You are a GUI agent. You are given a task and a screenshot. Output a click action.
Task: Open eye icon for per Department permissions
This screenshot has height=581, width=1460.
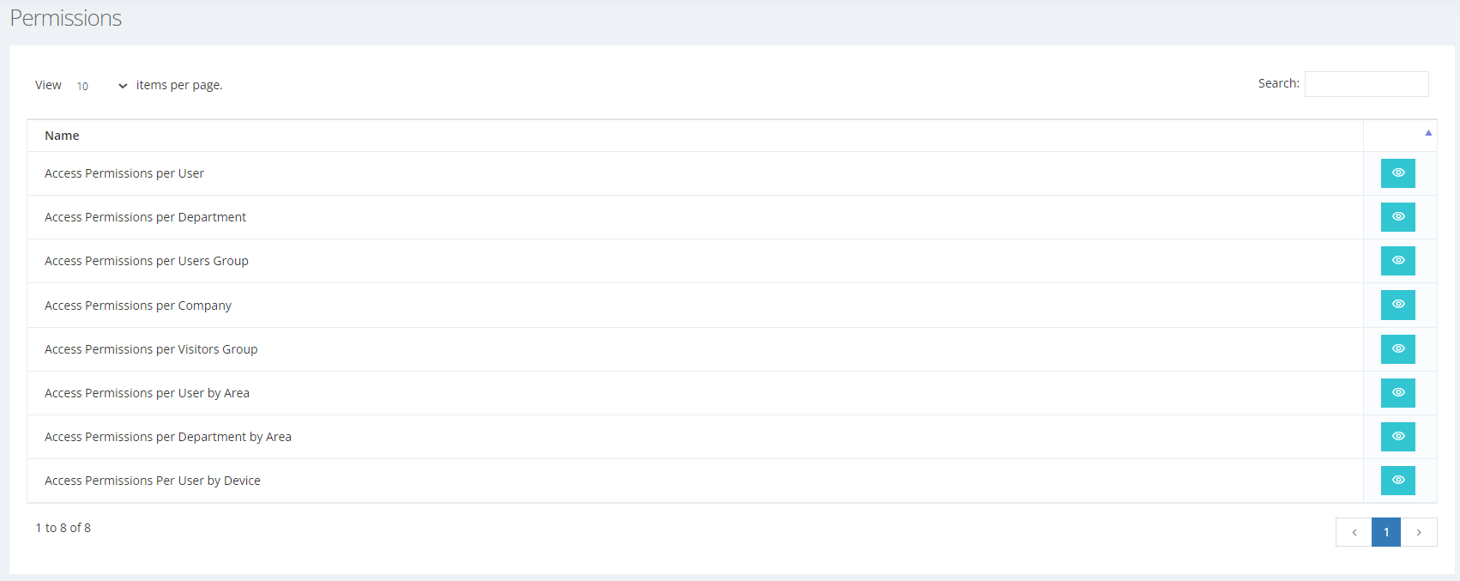tap(1397, 217)
